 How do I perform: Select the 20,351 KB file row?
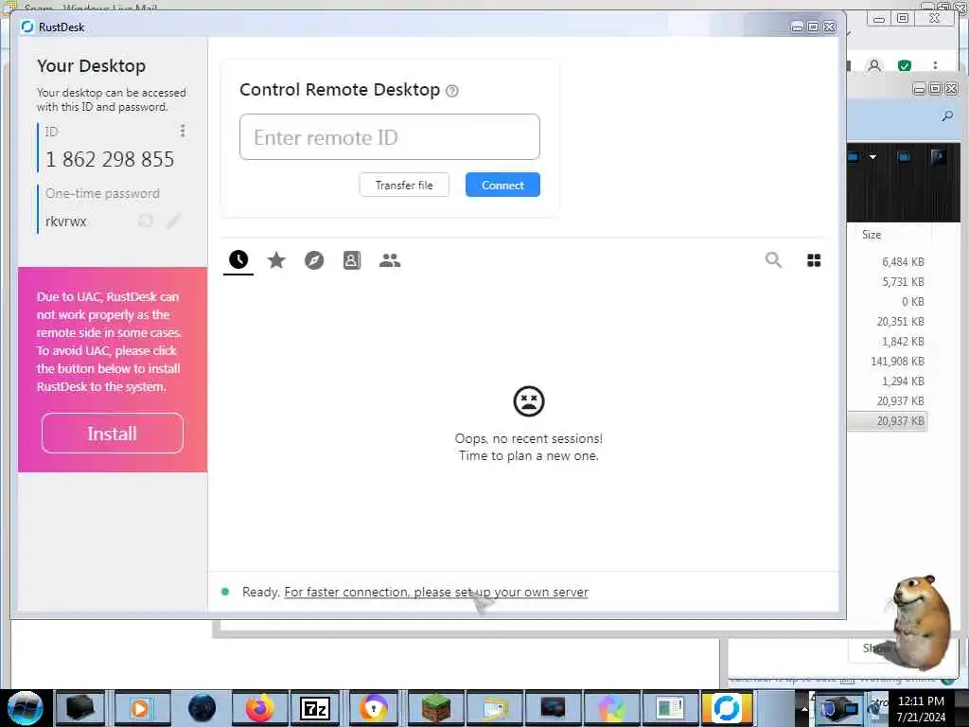(888, 322)
